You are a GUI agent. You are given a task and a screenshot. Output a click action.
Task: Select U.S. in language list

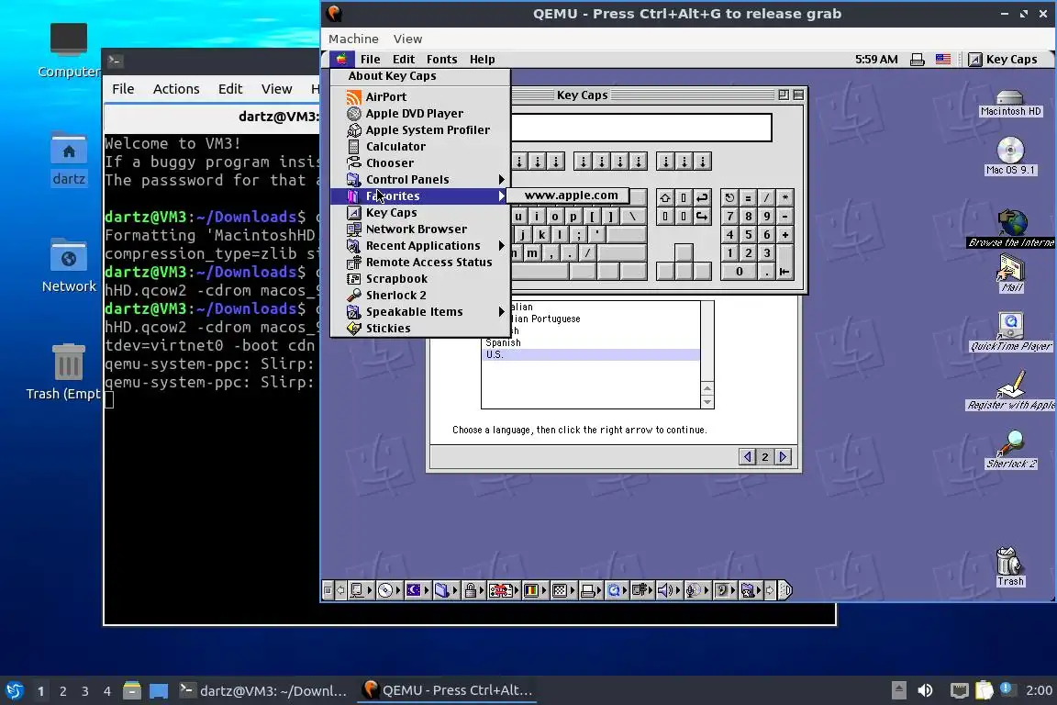tap(591, 355)
